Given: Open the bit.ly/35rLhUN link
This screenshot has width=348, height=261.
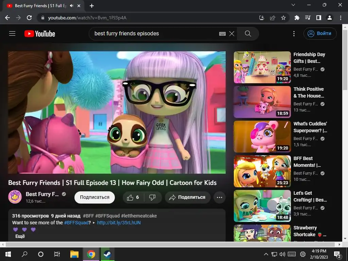Looking at the screenshot, I should [x=119, y=223].
